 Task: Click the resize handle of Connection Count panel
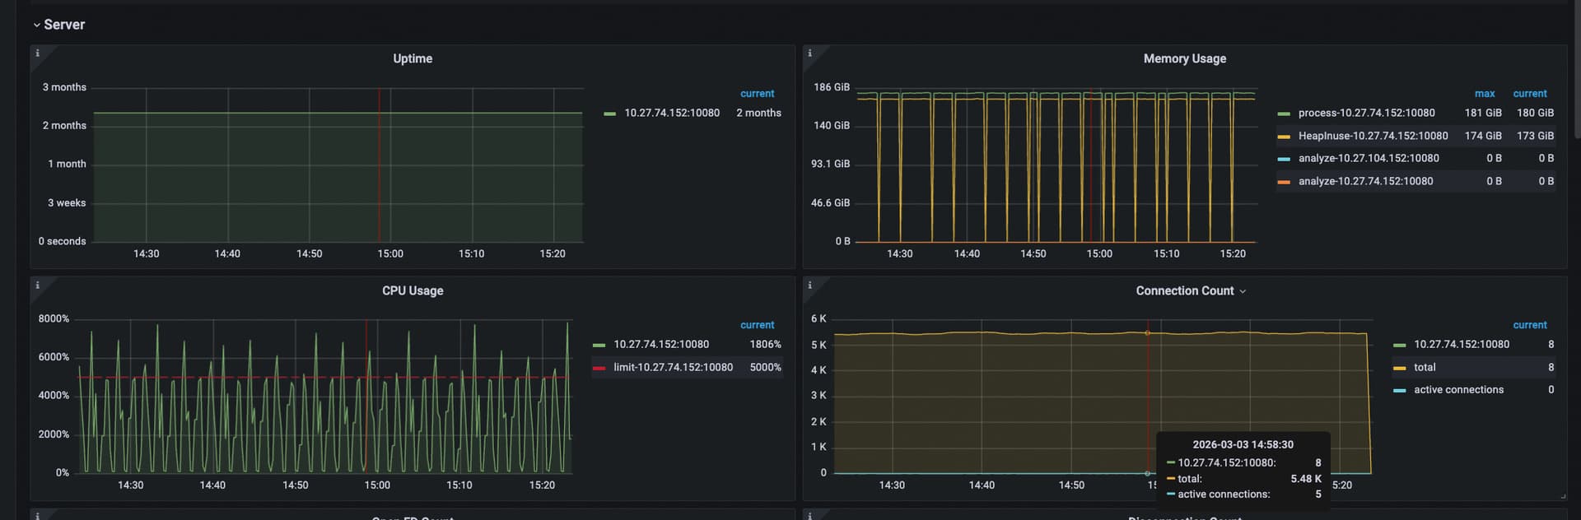click(x=1562, y=496)
